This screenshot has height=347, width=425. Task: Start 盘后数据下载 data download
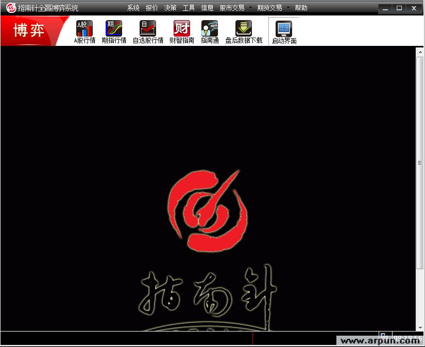[x=244, y=31]
